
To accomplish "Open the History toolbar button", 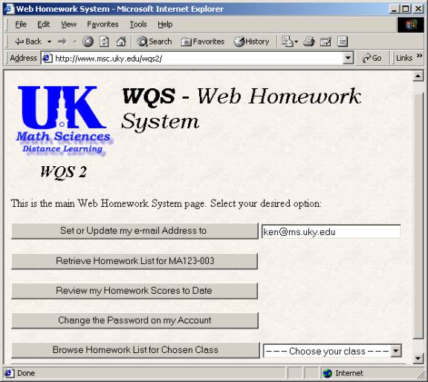I will (x=251, y=42).
